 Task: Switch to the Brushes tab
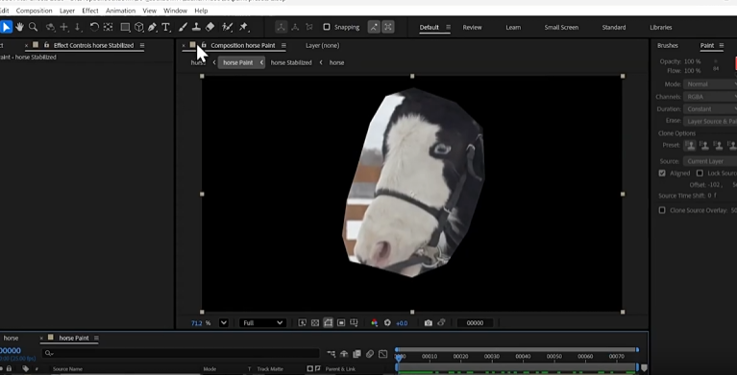[668, 45]
